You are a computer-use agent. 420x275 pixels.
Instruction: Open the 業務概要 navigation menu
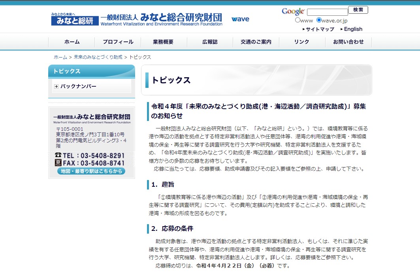pos(164,42)
